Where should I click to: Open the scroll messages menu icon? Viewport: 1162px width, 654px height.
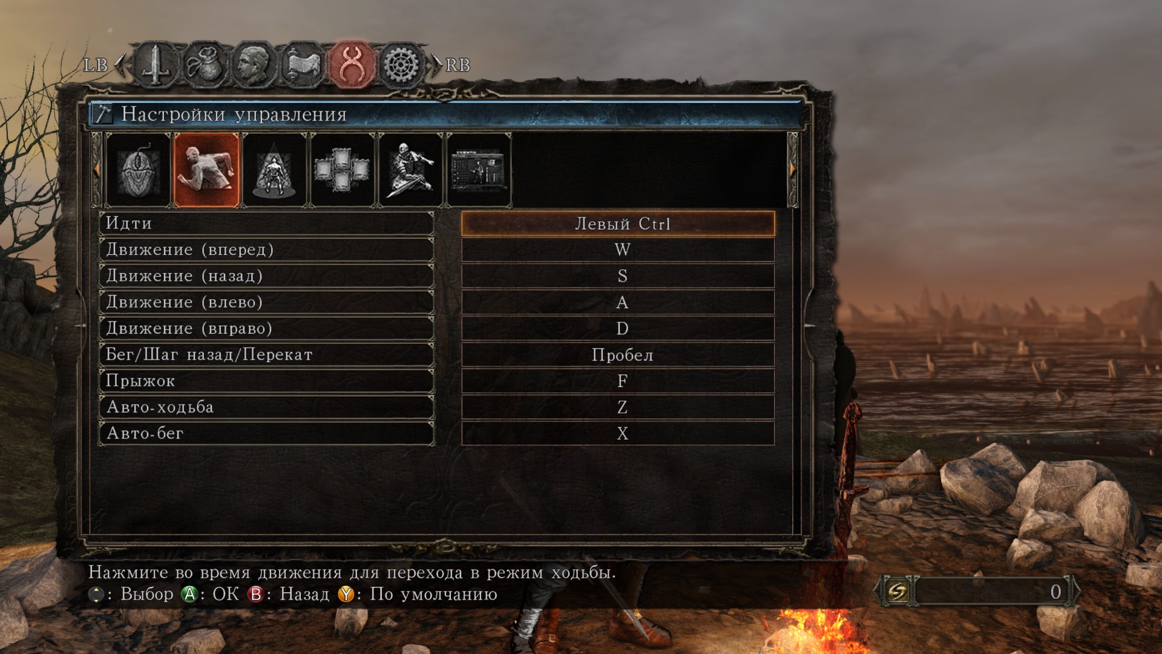click(303, 65)
